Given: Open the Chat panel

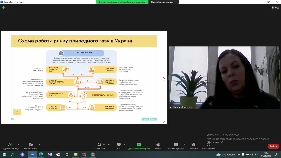Looking at the screenshot, I should [x=119, y=145].
